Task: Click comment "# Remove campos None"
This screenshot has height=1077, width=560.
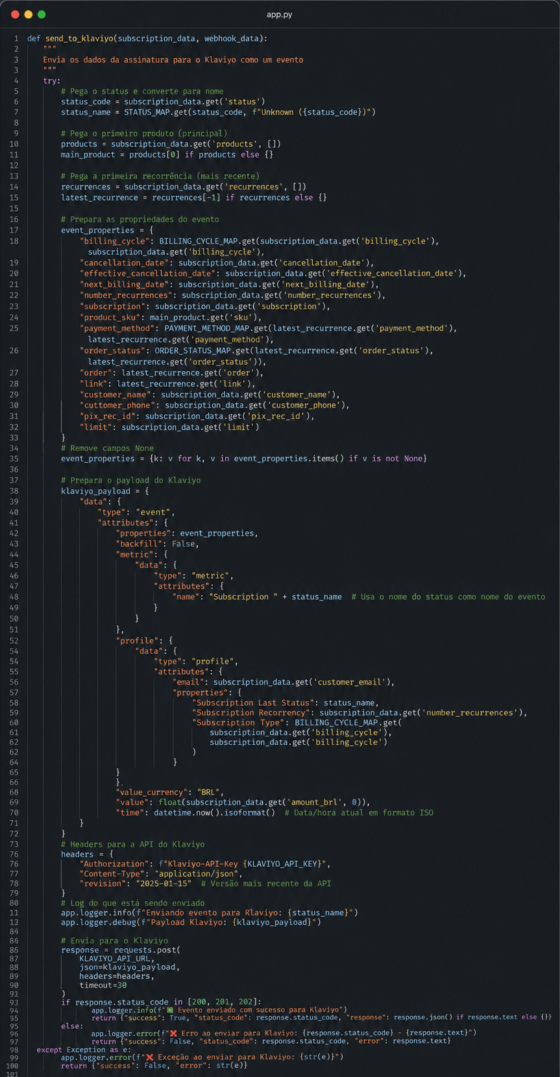Action: point(107,448)
